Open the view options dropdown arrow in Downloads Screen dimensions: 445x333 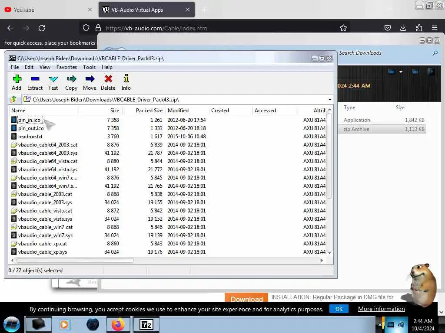(401, 72)
